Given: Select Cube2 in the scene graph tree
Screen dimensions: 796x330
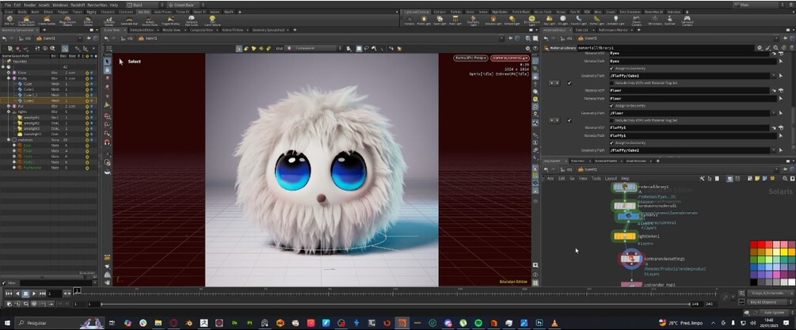Looking at the screenshot, I should point(29,101).
